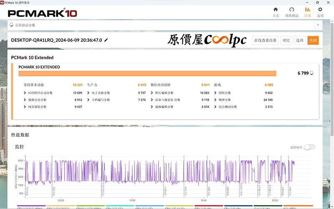The width and height of the screenshot is (334, 209).
Task: Click 在线查看结果 button
Action: [265, 40]
